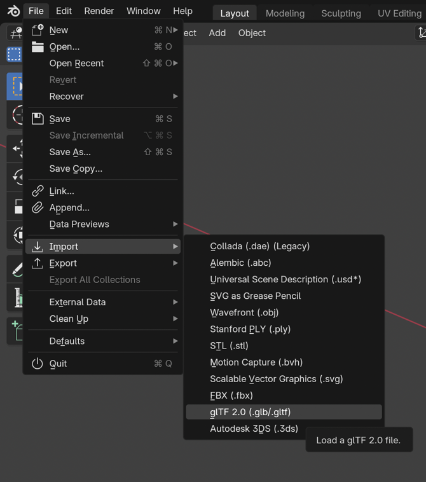The image size is (426, 482).
Task: Select the Scale tool in toolbar
Action: tap(15, 206)
